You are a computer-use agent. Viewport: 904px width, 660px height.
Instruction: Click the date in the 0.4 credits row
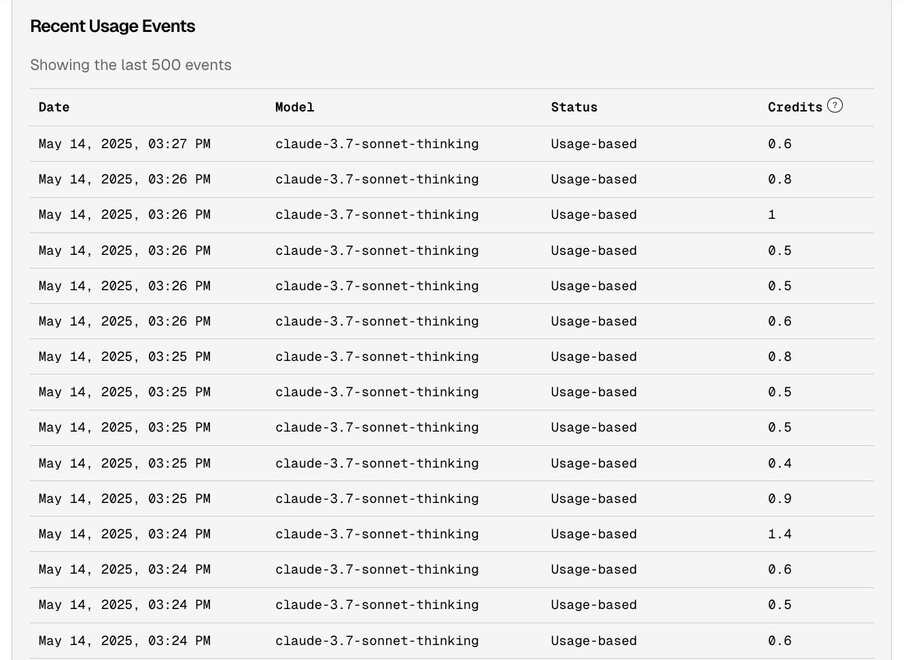[x=124, y=464]
